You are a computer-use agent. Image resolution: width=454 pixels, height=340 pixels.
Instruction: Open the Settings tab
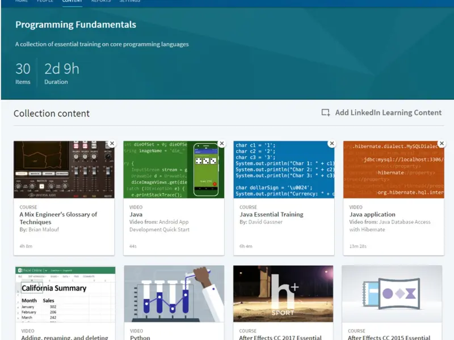pos(130,2)
